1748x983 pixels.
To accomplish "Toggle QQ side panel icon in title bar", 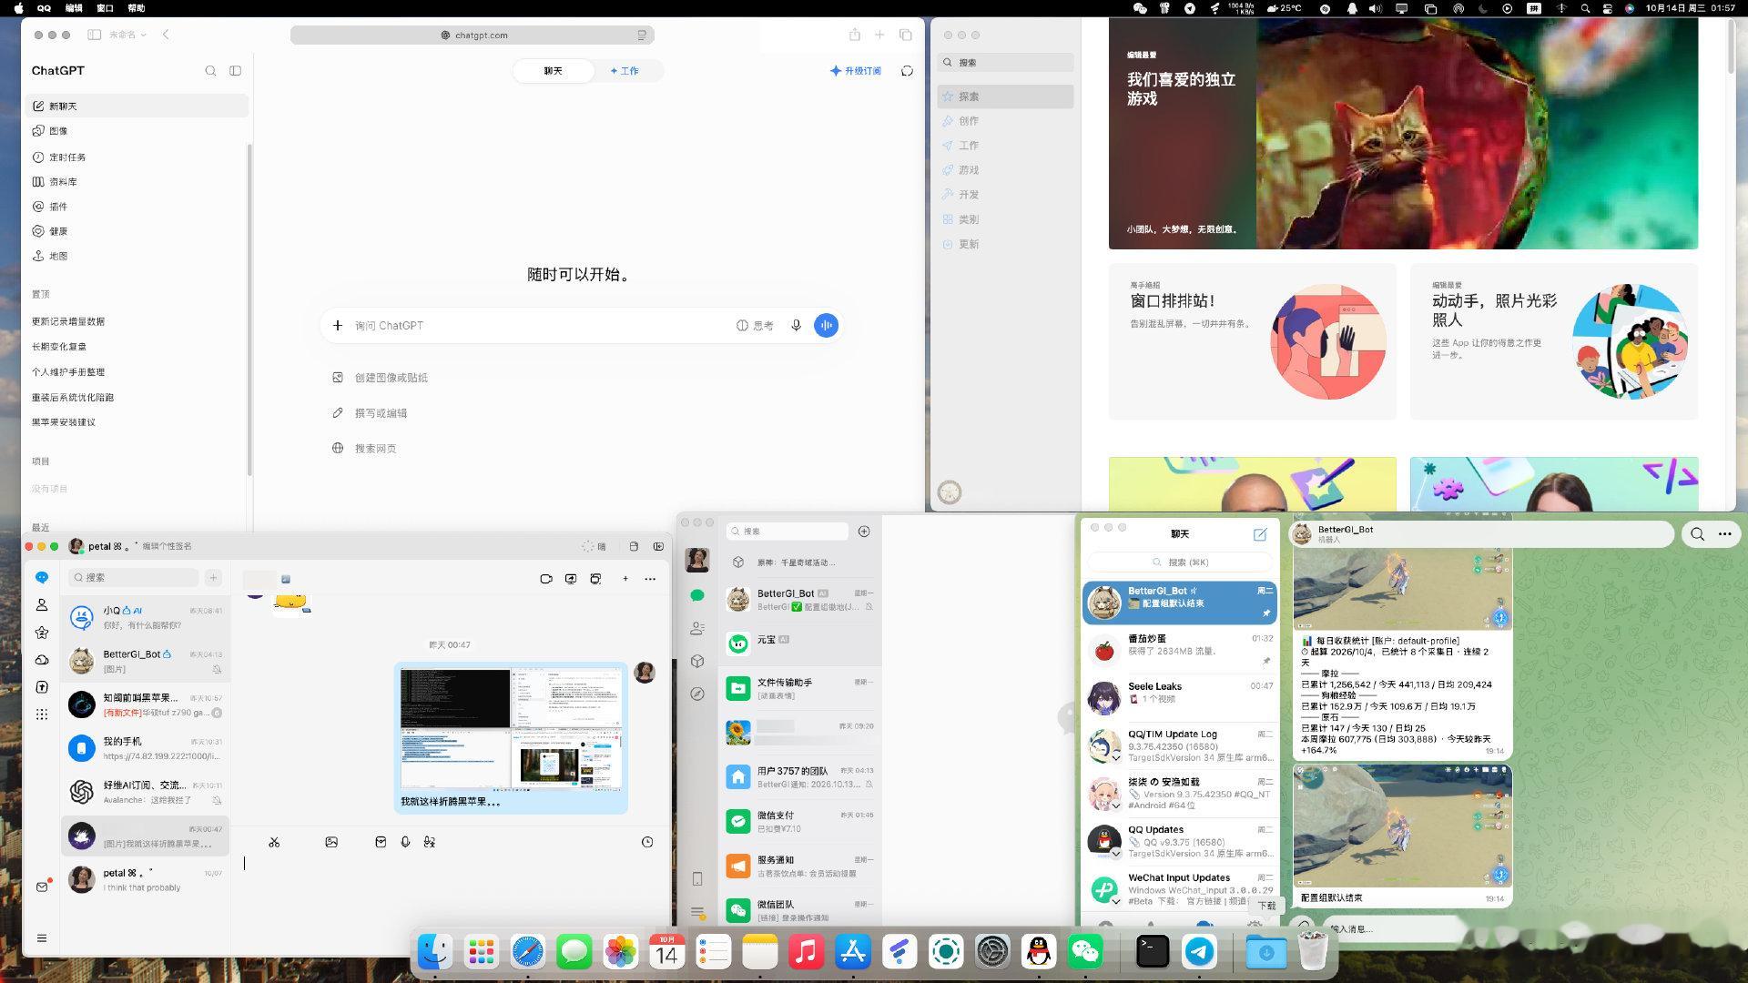I will pyautogui.click(x=658, y=546).
